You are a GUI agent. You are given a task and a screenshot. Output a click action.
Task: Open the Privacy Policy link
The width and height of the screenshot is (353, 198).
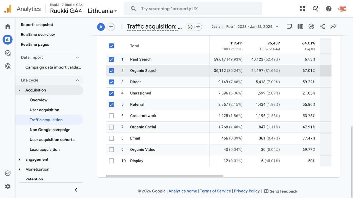point(247,191)
